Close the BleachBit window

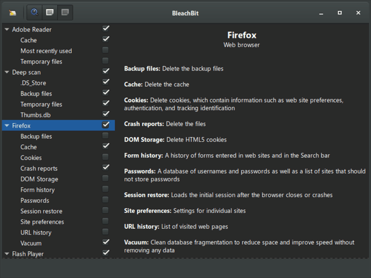[x=358, y=13]
